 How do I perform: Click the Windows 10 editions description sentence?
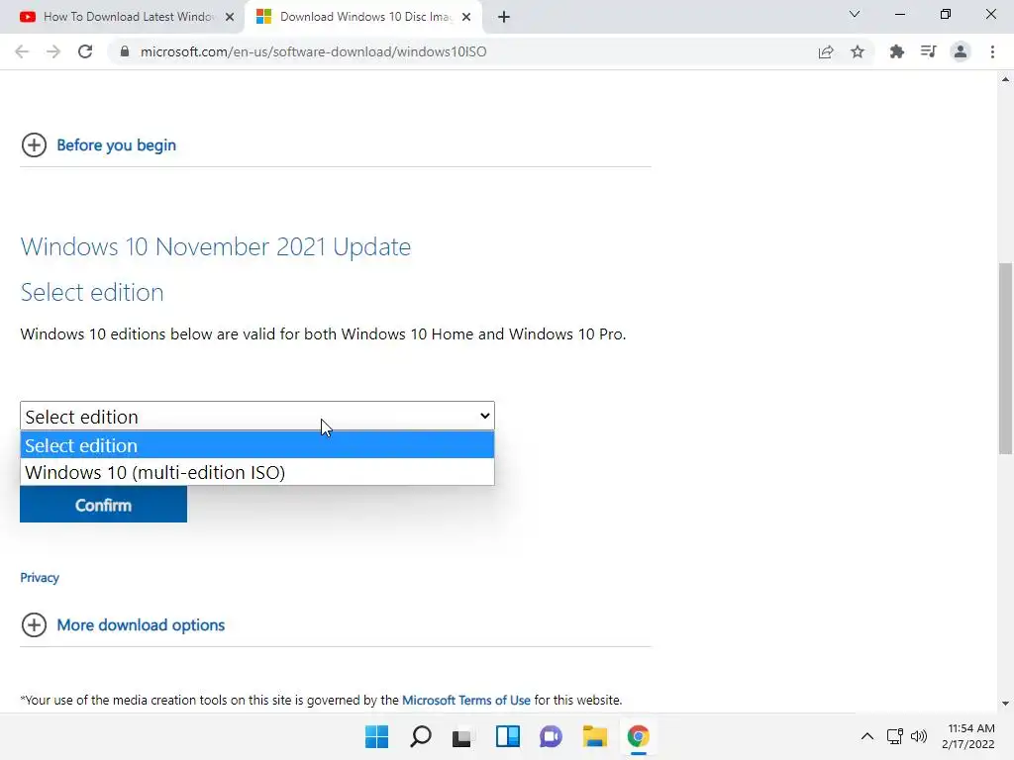tap(323, 334)
